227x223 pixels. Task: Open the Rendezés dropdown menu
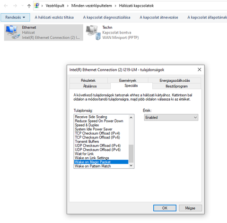pos(15,17)
